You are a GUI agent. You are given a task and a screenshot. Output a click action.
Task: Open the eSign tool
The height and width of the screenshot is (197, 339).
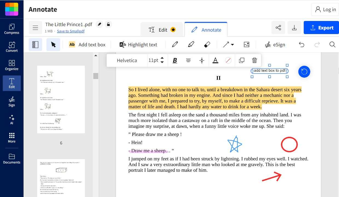(275, 44)
